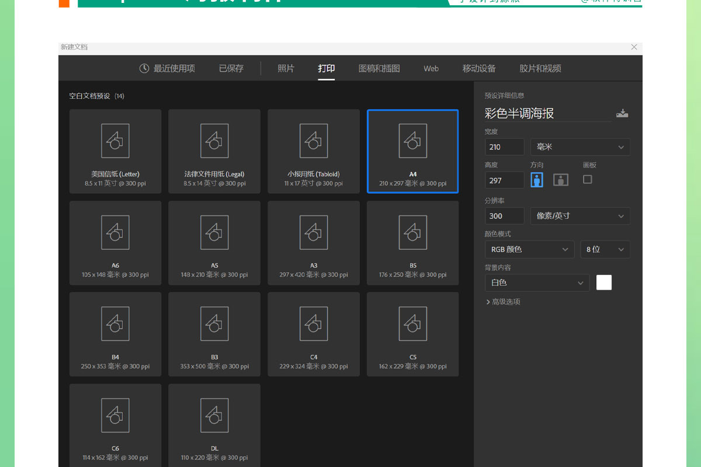Choose the DL envelope preset icon
701x467 pixels.
coord(214,415)
